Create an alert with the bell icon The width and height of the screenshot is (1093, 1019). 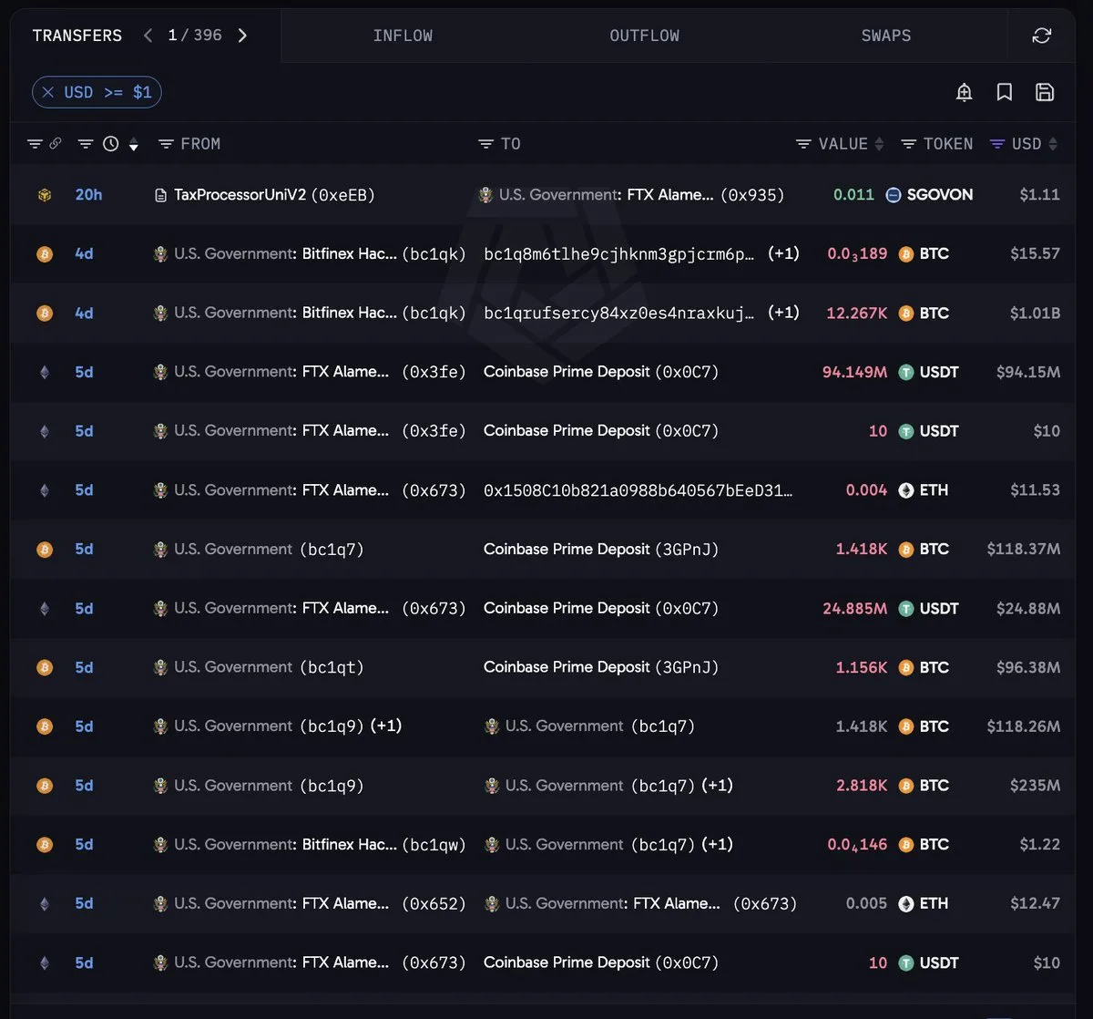(964, 92)
